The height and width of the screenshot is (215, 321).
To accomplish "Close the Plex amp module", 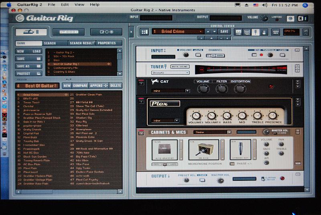I will click(x=298, y=99).
